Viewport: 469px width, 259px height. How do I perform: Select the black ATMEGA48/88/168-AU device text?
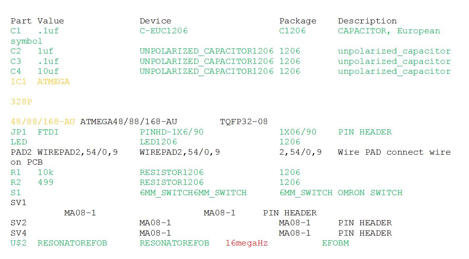(x=129, y=122)
